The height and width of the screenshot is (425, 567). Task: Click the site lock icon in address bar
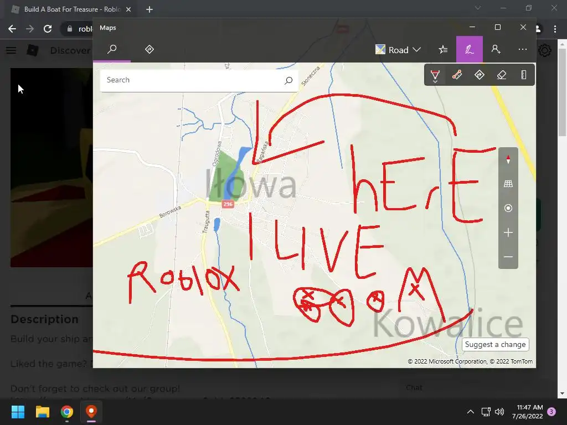pyautogui.click(x=70, y=29)
